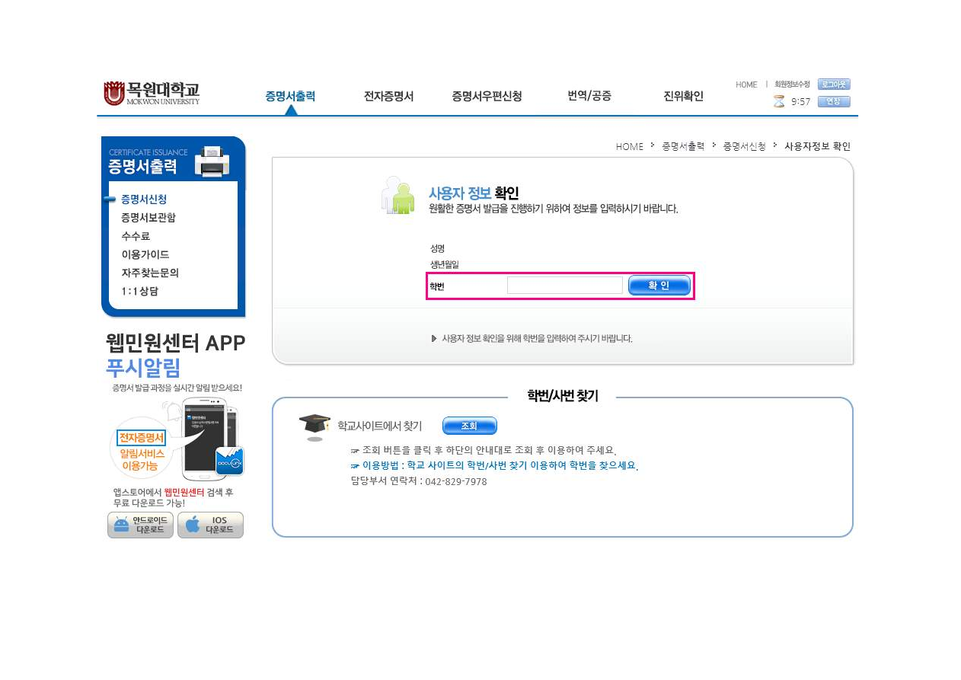Click the 로그아웃 button
The height and width of the screenshot is (680, 961).
pyautogui.click(x=833, y=85)
